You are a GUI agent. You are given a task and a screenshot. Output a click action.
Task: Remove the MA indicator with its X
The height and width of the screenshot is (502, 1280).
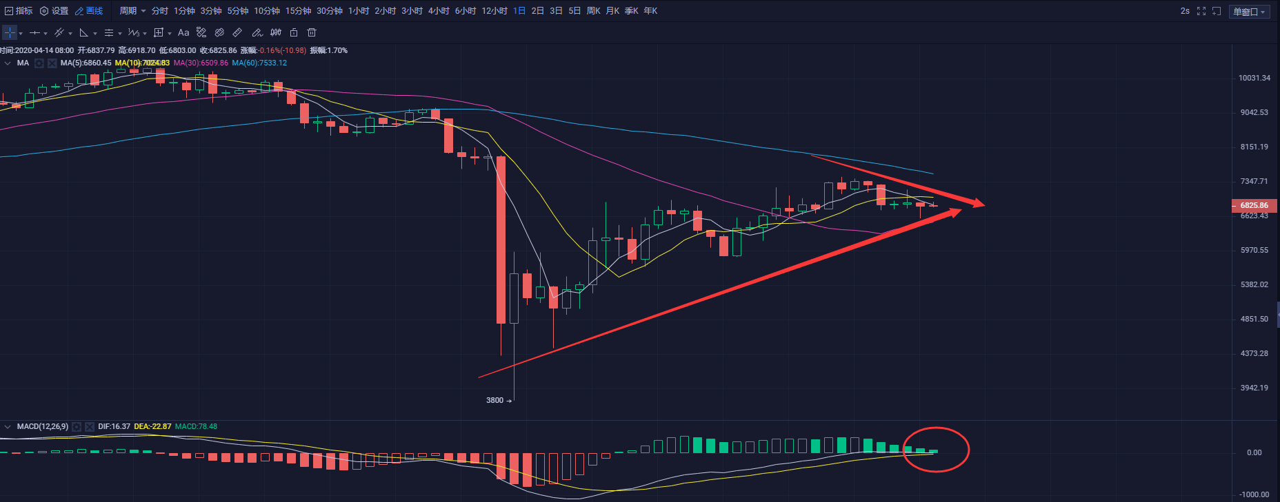52,63
